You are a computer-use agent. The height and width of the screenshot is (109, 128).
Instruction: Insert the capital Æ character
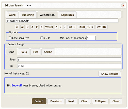pyautogui.click(x=17, y=27)
